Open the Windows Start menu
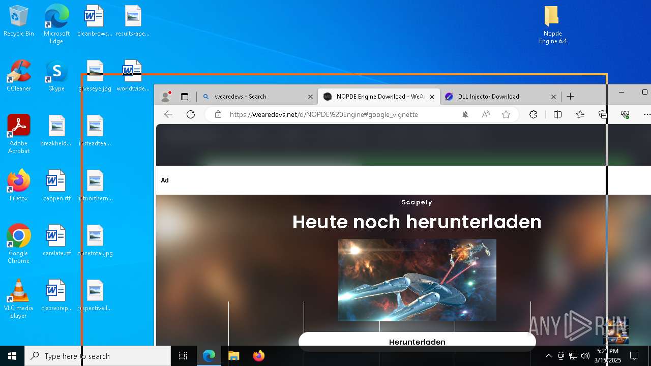This screenshot has width=651, height=366. pos(12,356)
